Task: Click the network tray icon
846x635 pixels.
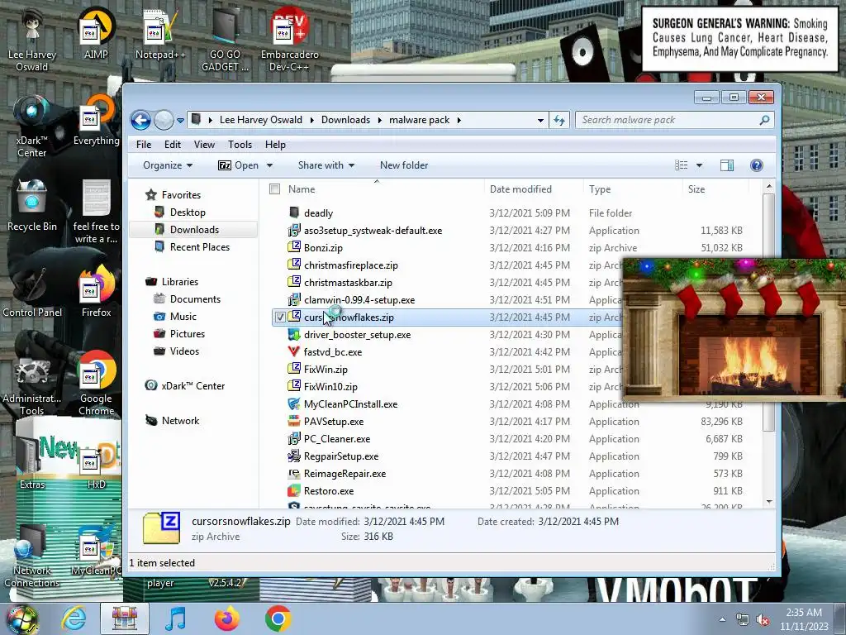Action: (743, 619)
